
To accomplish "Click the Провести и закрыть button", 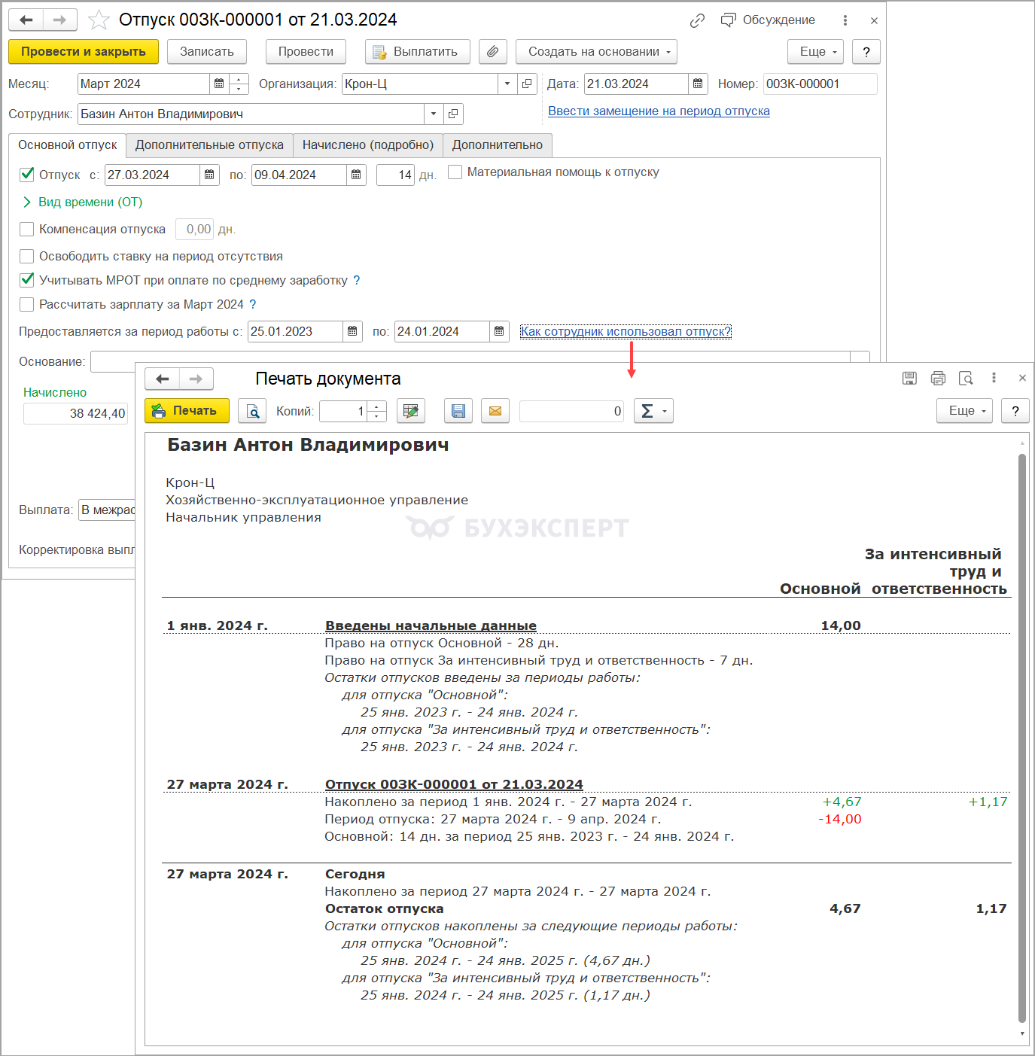I will coord(84,52).
